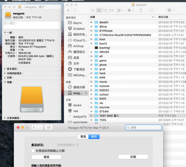Click the edit tags icon in Finder toolbar
The width and height of the screenshot is (186, 167).
point(151,10)
